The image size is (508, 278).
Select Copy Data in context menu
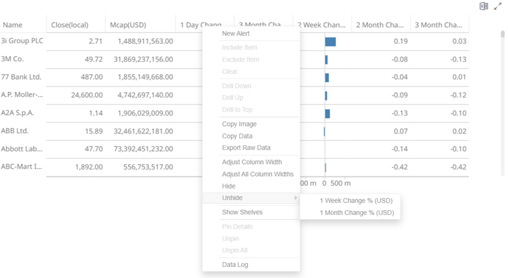[237, 136]
